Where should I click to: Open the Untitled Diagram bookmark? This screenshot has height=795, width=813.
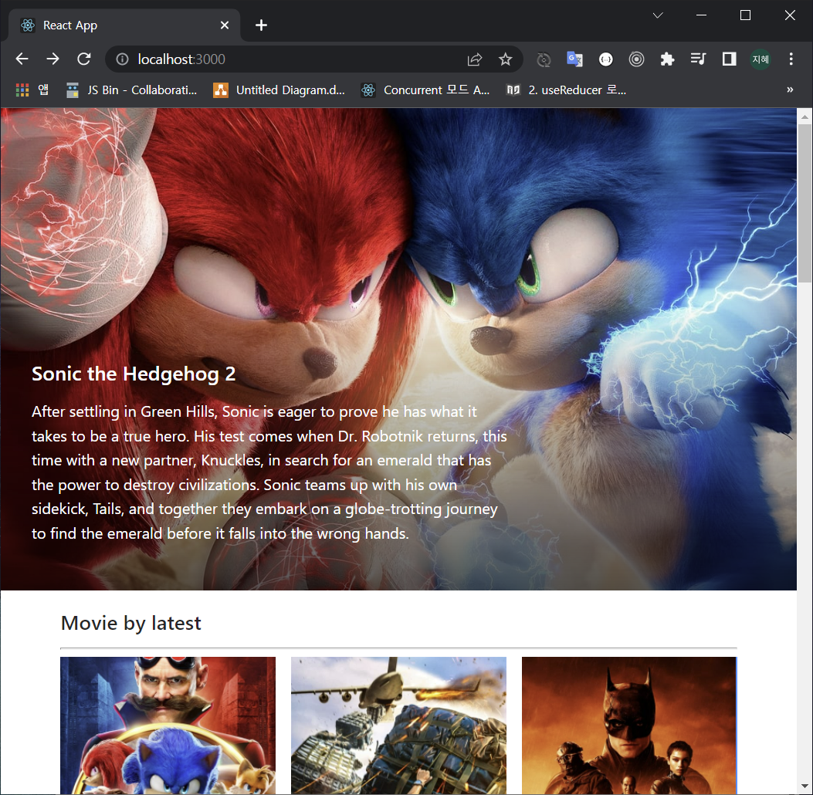pos(279,90)
